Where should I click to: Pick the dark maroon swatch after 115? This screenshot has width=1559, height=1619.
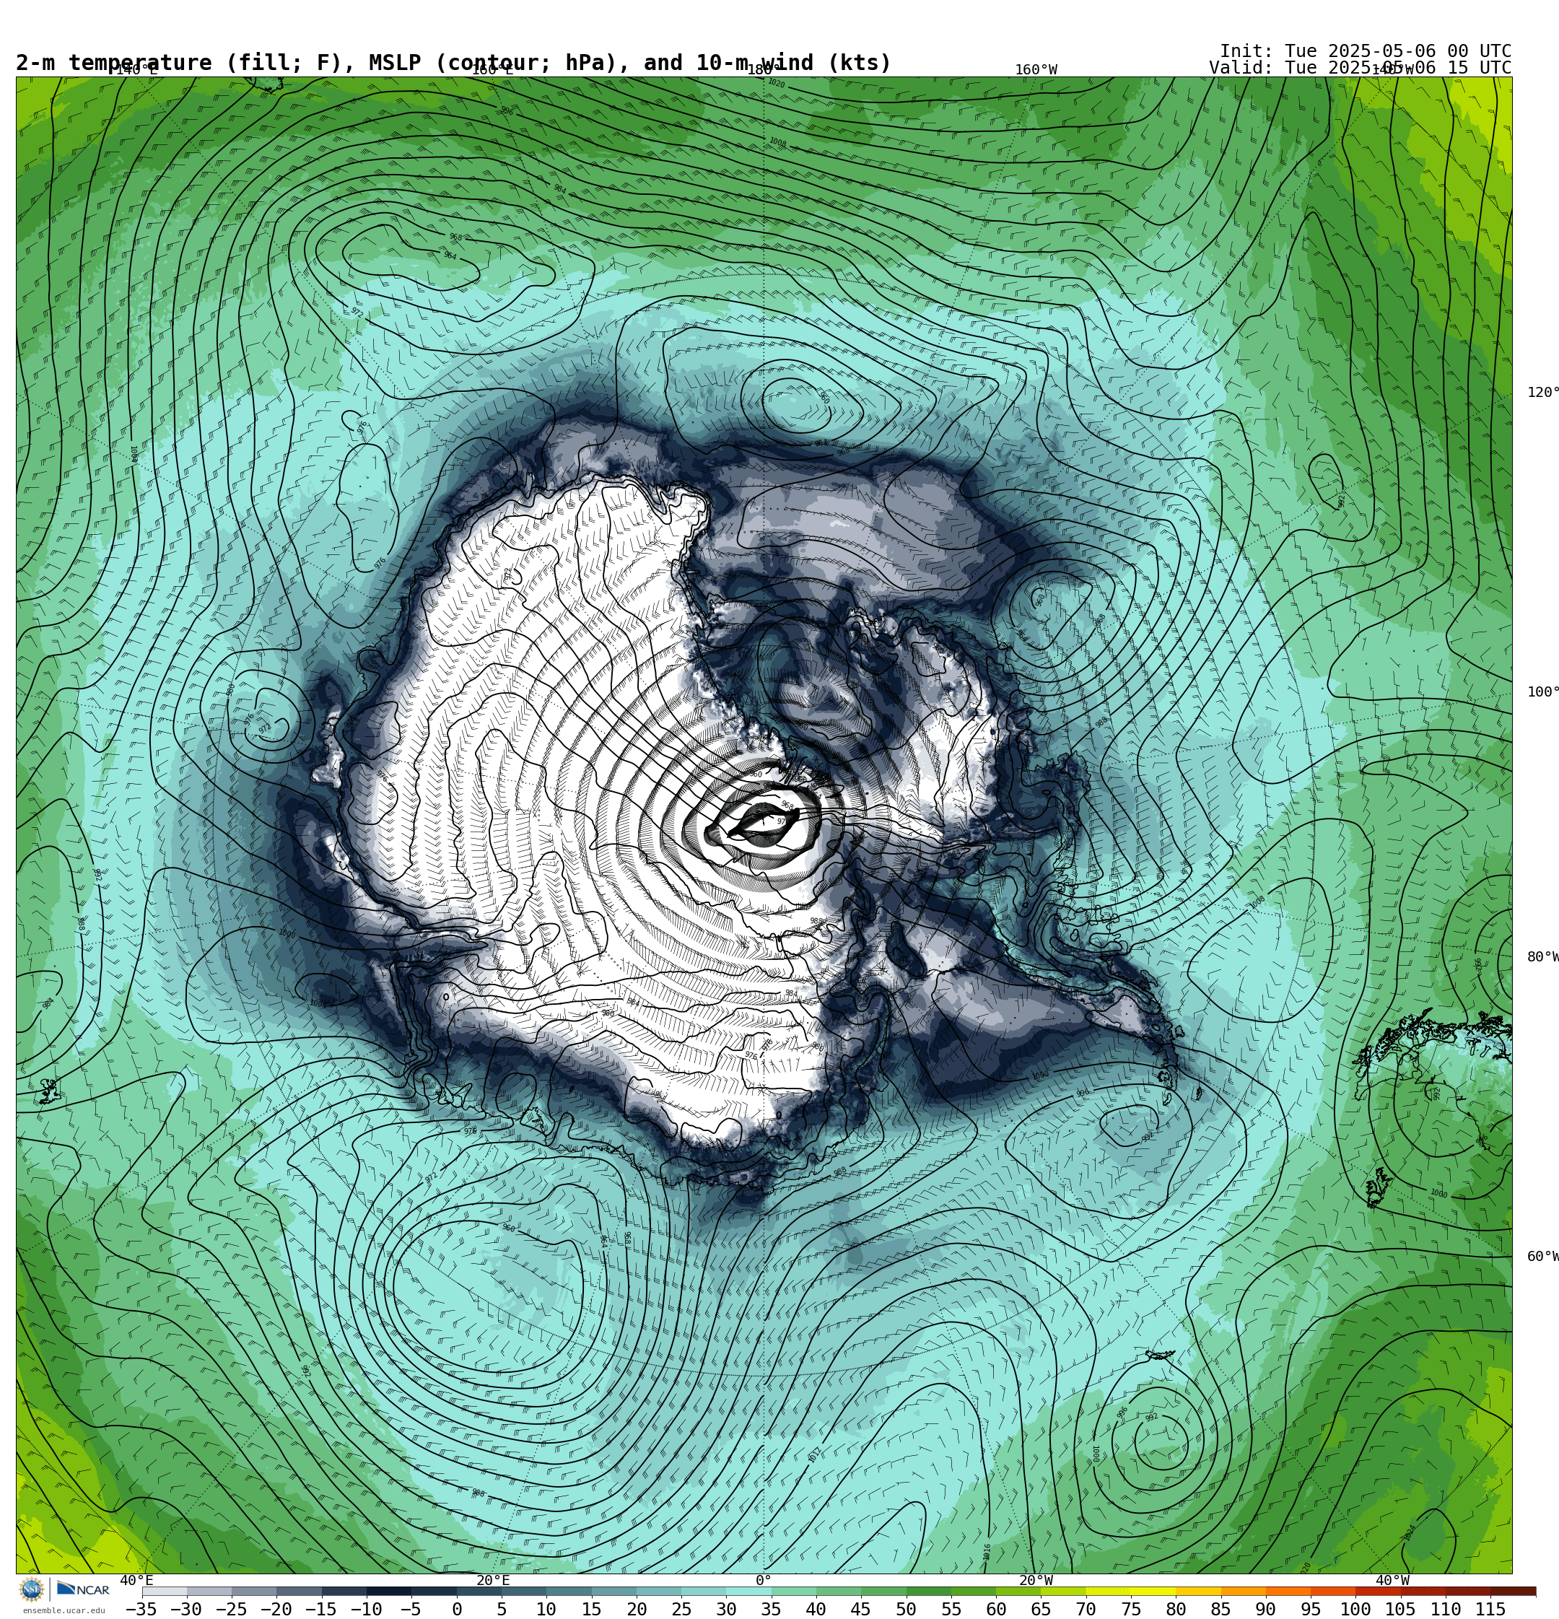coord(1514,1592)
